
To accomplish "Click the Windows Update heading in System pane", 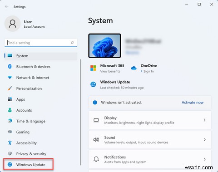I will click(115, 82).
